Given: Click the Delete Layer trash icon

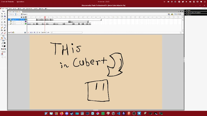Looking at the screenshot, I should (x=25, y=32).
